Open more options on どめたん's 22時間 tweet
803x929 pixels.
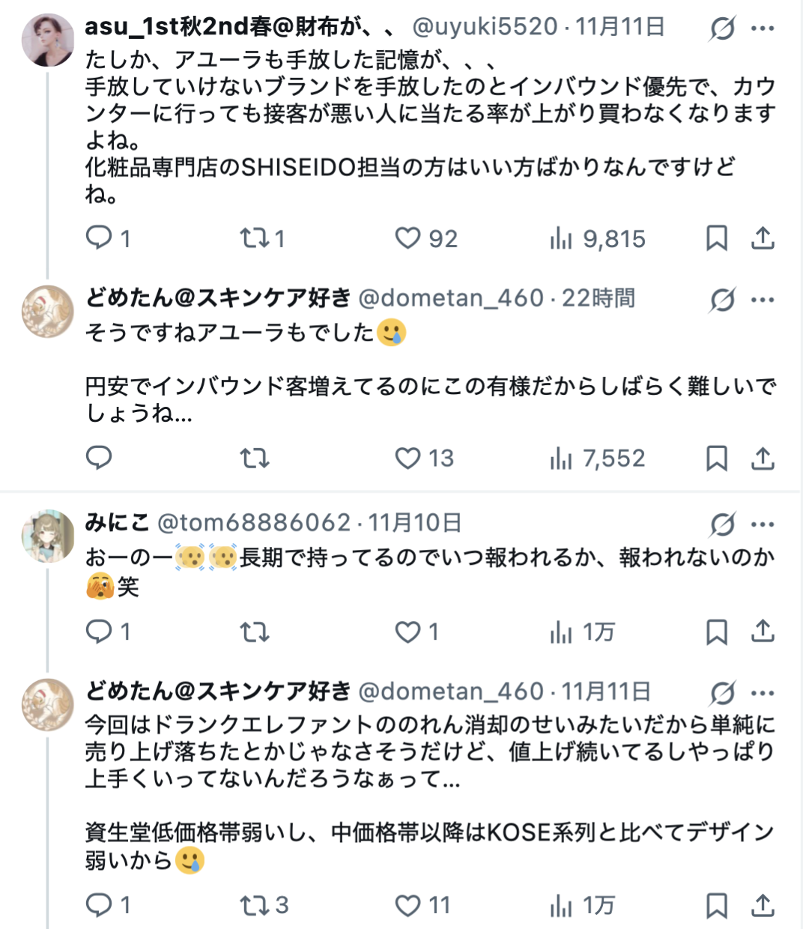coord(763,300)
